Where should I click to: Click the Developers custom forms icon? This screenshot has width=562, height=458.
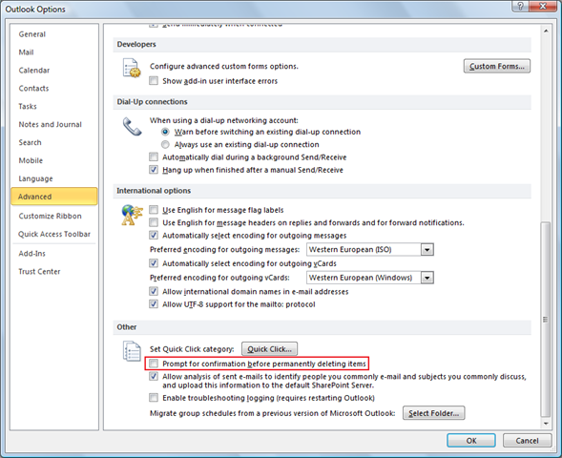tap(131, 68)
